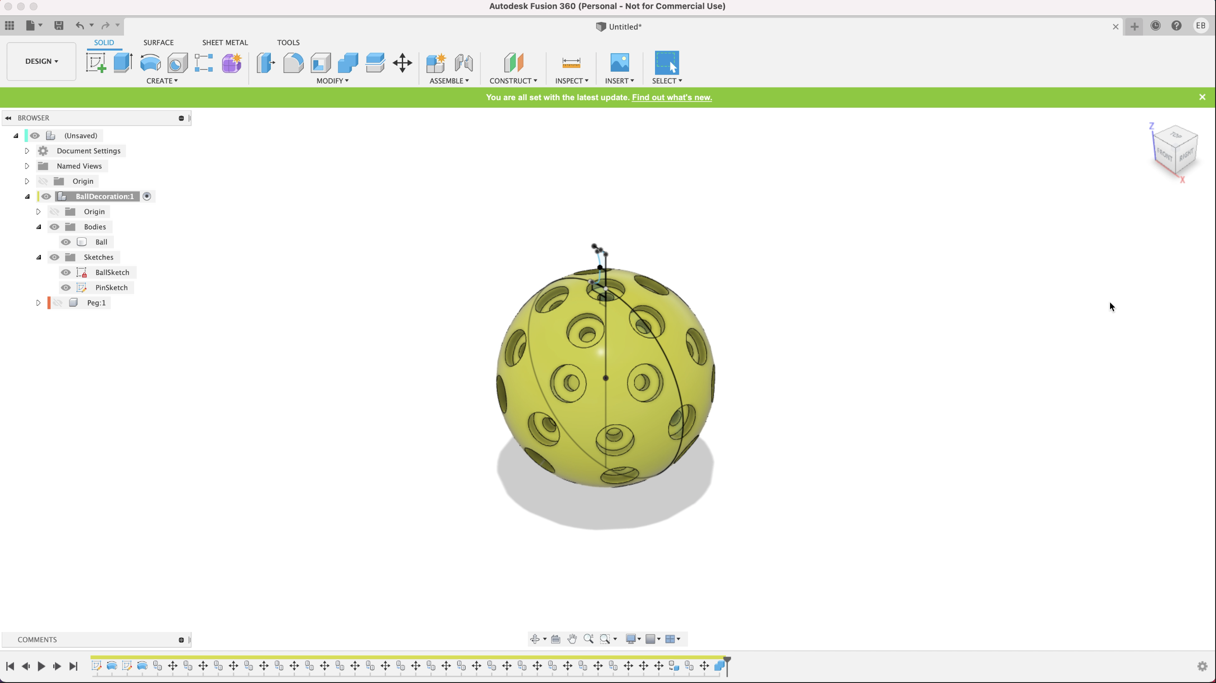Hide the Ball body in browser
Screen dimensions: 1216x683
click(x=66, y=241)
